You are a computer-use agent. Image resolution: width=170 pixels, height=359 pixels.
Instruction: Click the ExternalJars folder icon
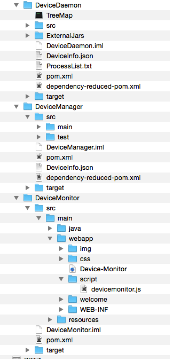[39, 35]
